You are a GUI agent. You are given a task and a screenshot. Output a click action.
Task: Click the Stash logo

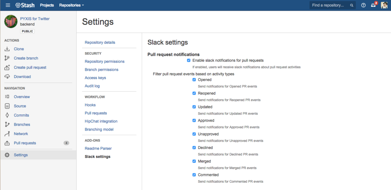25,5
